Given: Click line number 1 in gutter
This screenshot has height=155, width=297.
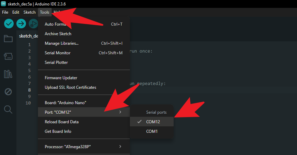Looking at the screenshot, I should pos(29,45).
